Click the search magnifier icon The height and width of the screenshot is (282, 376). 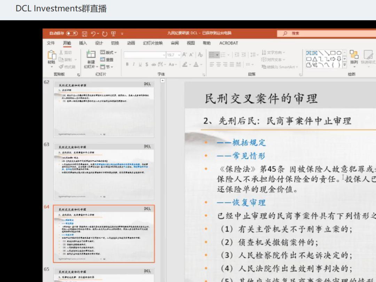tap(285, 33)
